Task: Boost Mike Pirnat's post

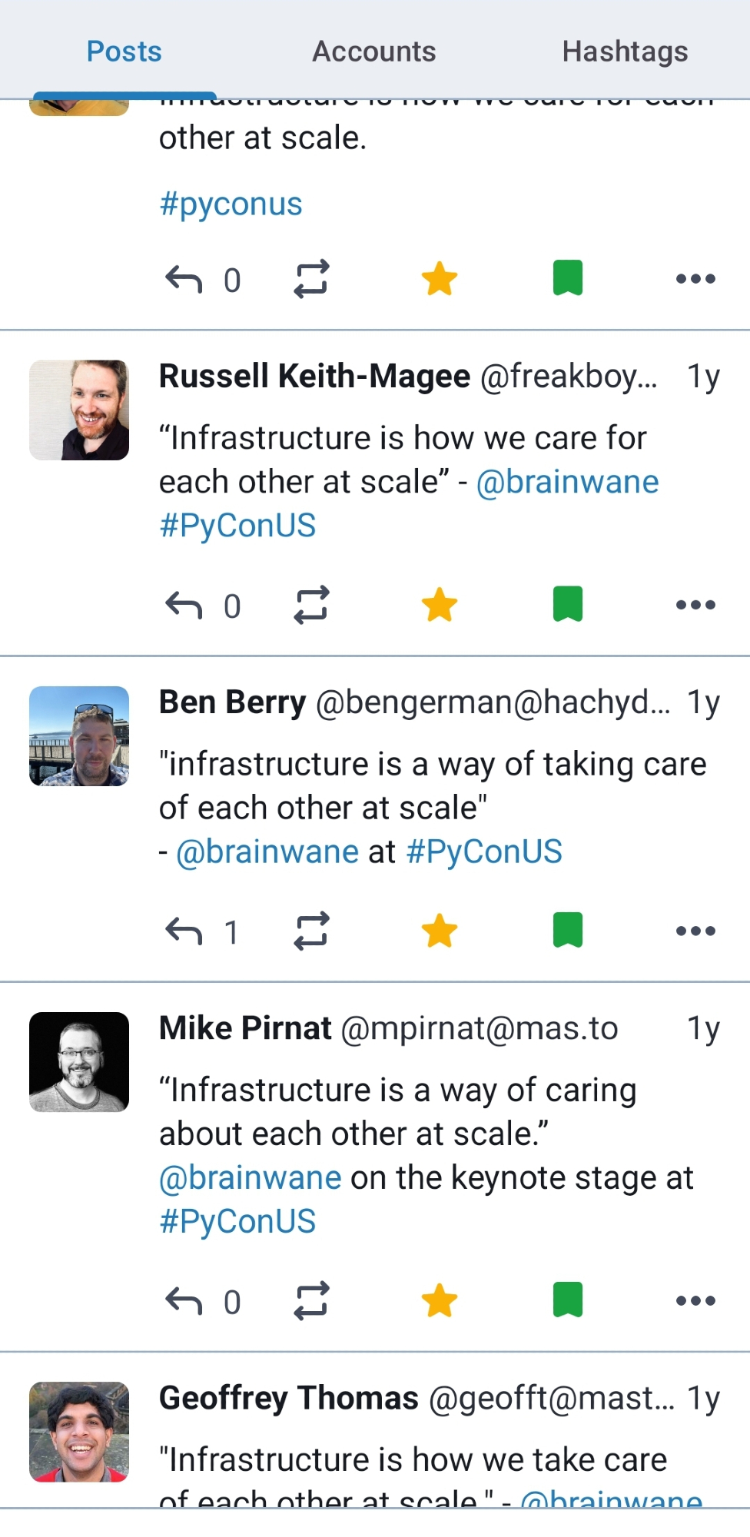Action: pyautogui.click(x=311, y=1301)
